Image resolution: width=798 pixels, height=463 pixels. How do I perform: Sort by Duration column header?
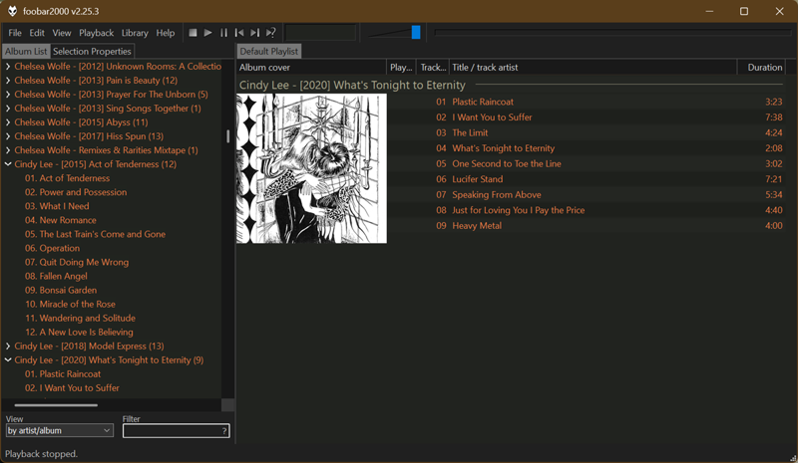click(x=761, y=67)
